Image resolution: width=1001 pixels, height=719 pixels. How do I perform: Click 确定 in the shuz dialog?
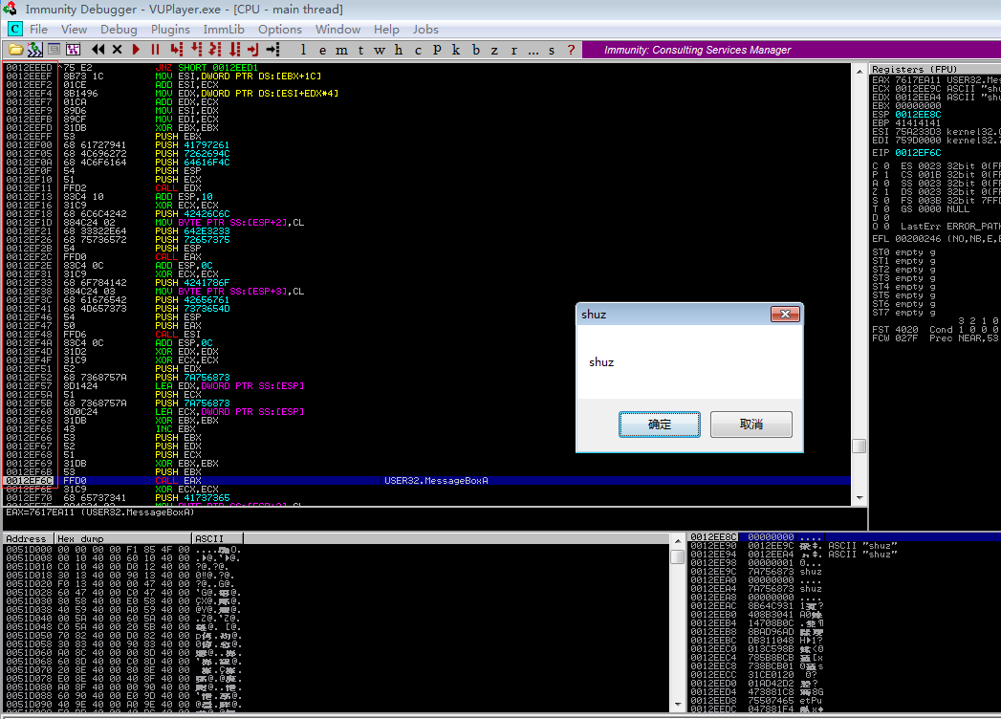click(660, 425)
